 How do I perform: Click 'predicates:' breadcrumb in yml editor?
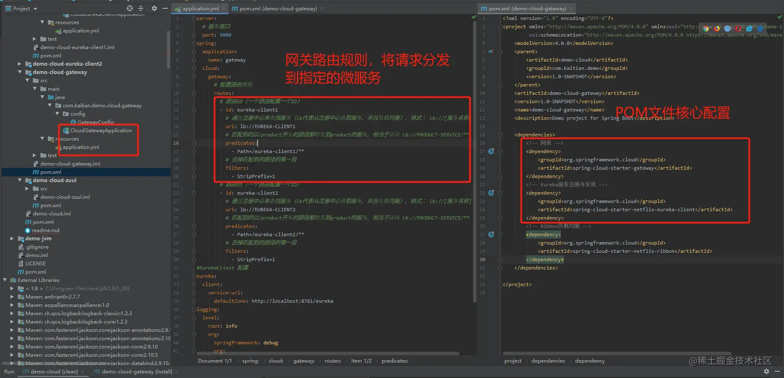[395, 361]
